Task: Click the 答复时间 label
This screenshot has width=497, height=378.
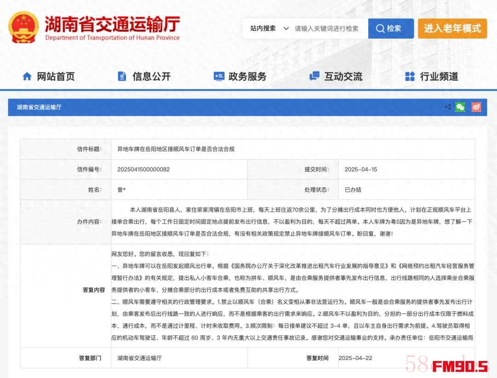Action: 317,358
